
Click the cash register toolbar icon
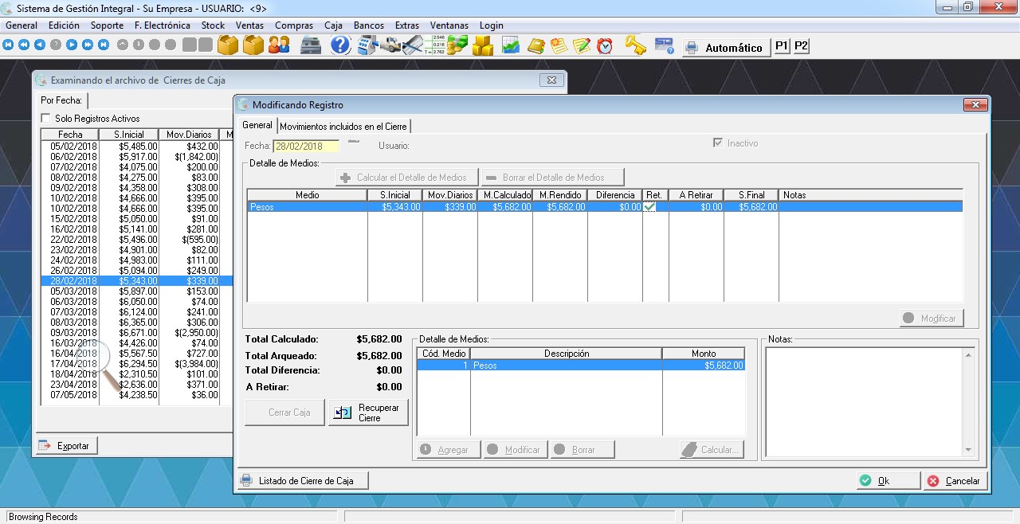coord(311,45)
